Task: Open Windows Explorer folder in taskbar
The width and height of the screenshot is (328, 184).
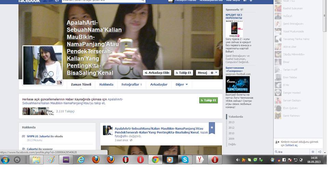Action: pos(36,160)
